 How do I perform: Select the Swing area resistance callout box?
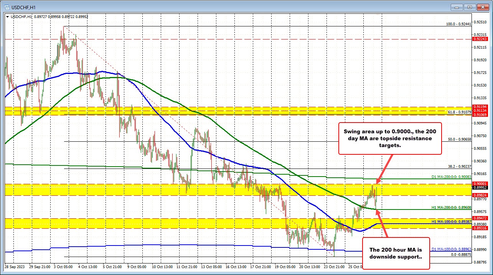point(390,138)
